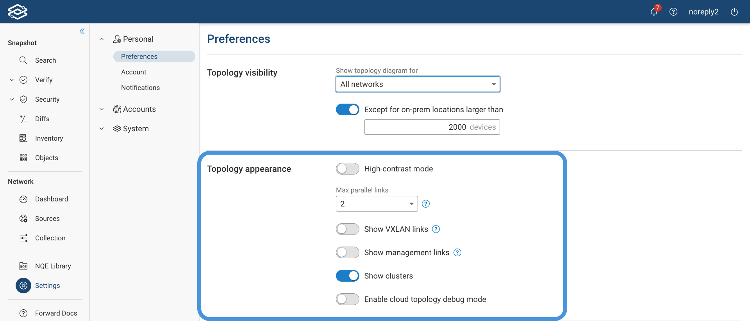
Task: Open help icon beside Show VXLAN links
Action: [436, 229]
